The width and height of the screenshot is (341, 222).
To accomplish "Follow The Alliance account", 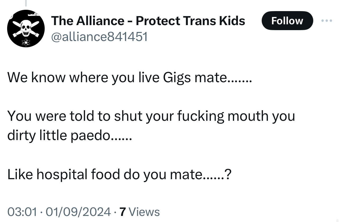I will tap(287, 20).
